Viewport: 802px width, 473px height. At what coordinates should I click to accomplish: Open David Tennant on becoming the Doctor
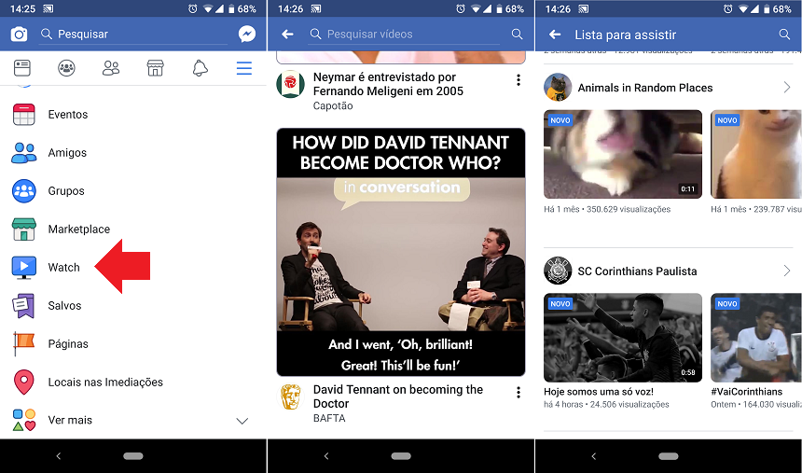point(398,396)
